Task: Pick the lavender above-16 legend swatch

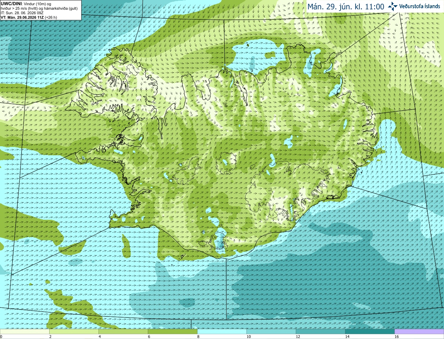Action: click(x=419, y=332)
